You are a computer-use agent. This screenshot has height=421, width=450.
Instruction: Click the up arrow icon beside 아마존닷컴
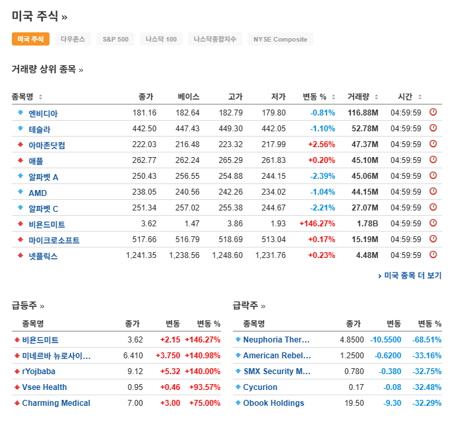(20, 144)
